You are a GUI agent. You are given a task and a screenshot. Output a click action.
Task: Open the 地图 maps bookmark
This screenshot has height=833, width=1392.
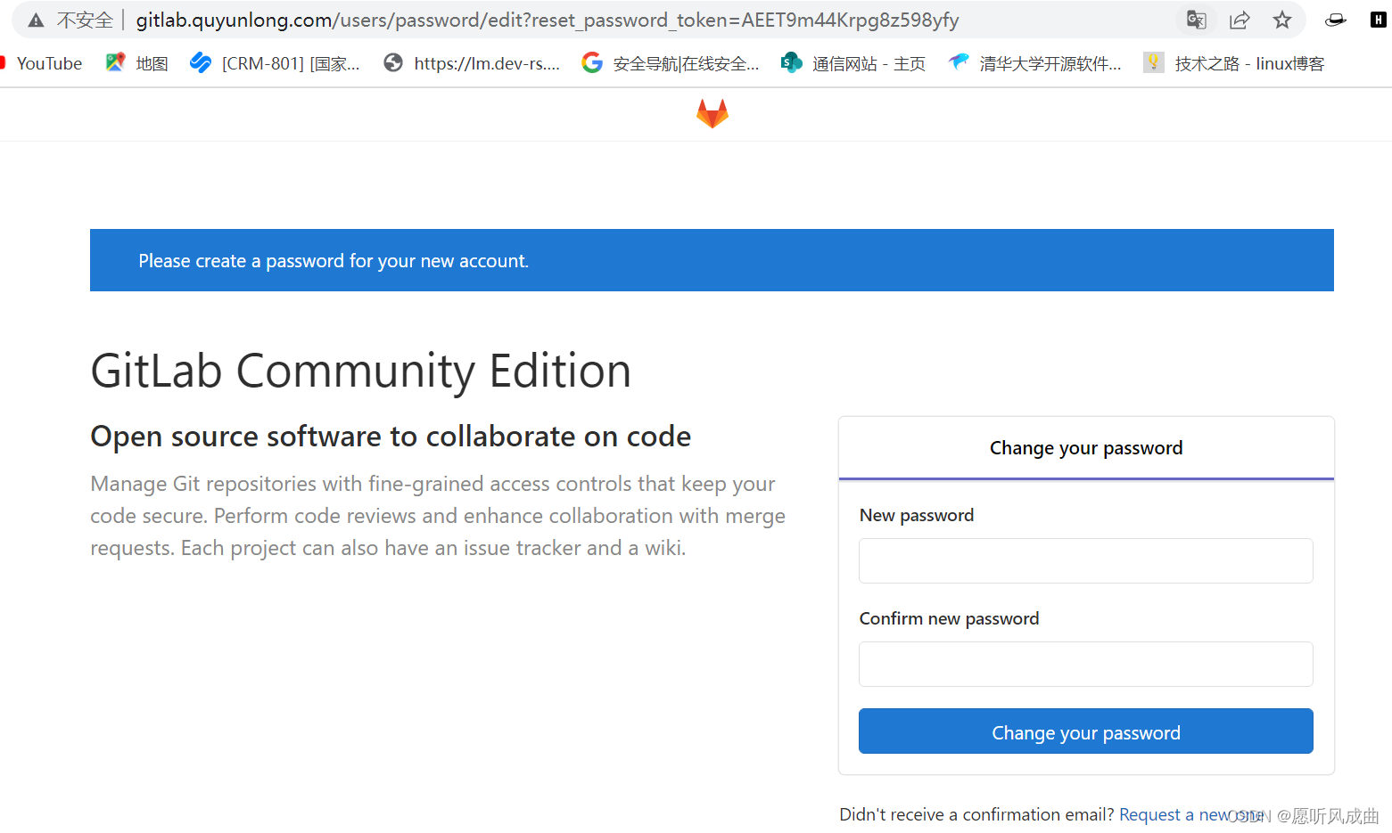pyautogui.click(x=136, y=62)
